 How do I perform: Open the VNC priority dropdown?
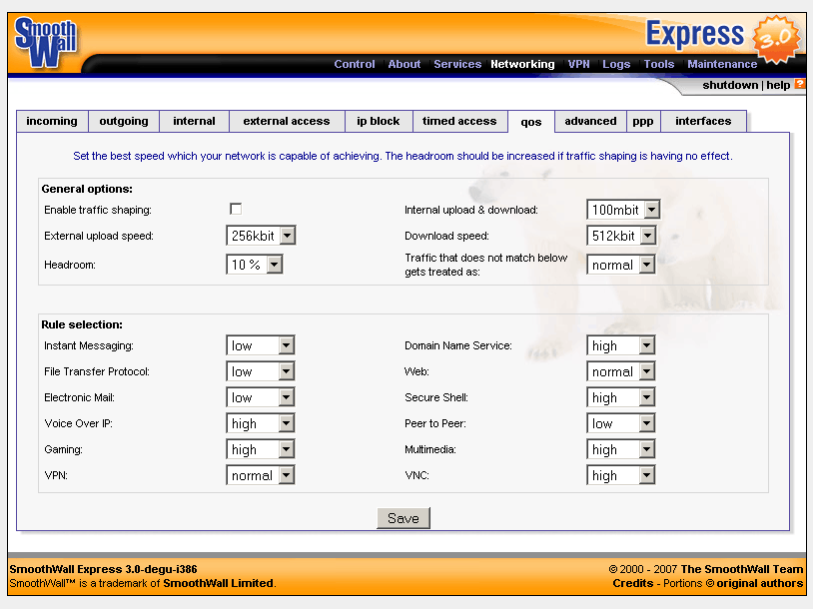click(x=620, y=475)
